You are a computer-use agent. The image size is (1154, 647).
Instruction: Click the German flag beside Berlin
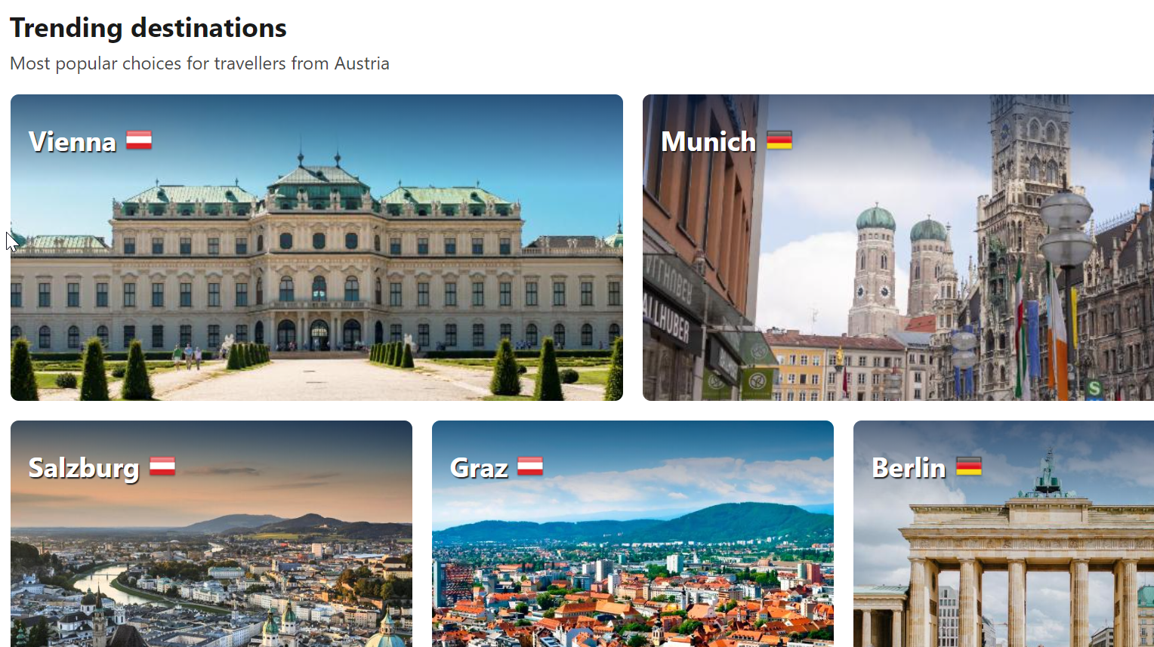pyautogui.click(x=969, y=467)
